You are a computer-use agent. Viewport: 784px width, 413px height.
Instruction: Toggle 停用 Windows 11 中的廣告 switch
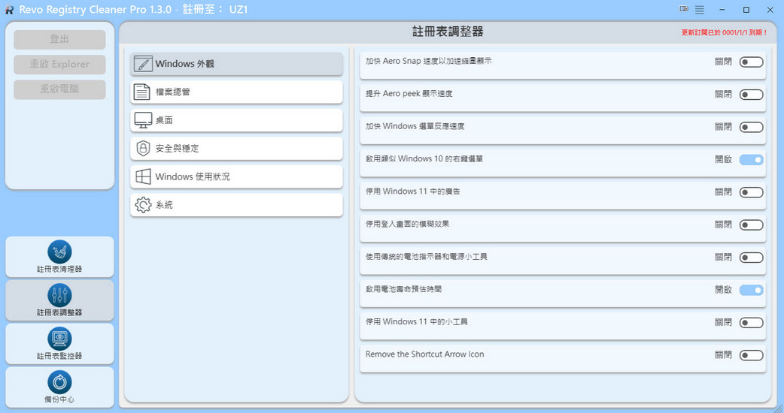(751, 192)
